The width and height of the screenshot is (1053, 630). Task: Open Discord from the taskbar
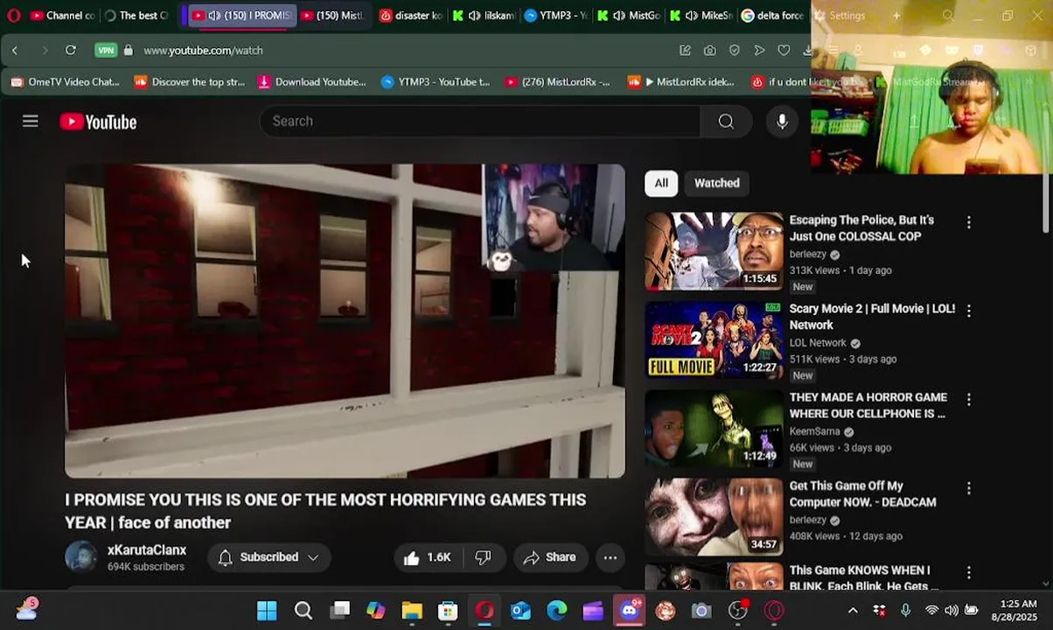point(630,610)
